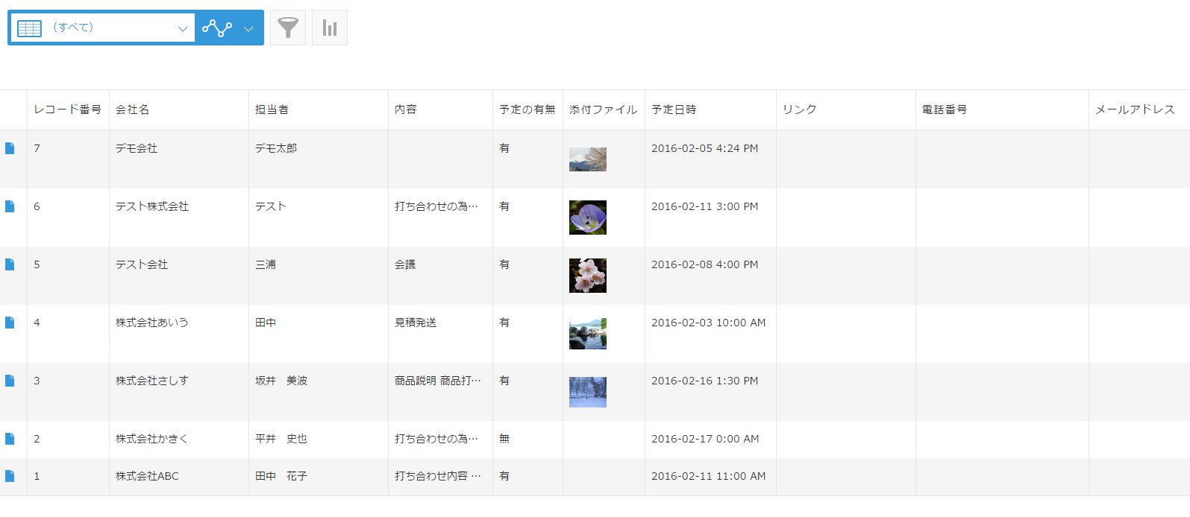Expand the (すべて) view selector dropdown
The width and height of the screenshot is (1190, 517).
point(182,28)
